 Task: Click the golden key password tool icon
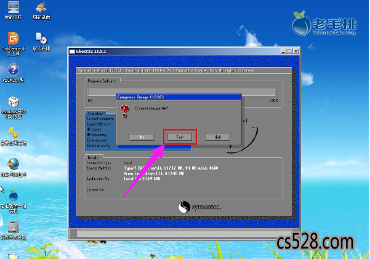click(x=12, y=132)
